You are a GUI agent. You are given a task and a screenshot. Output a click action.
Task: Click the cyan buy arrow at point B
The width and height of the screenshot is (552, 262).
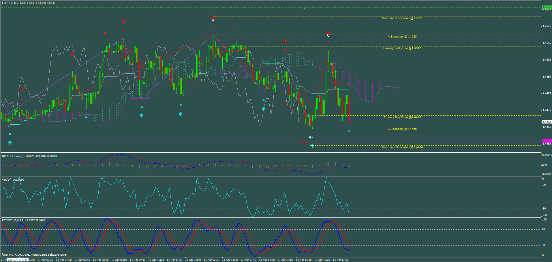tap(312, 146)
